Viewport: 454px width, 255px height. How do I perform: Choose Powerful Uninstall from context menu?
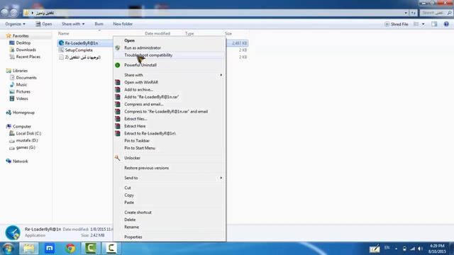point(140,65)
